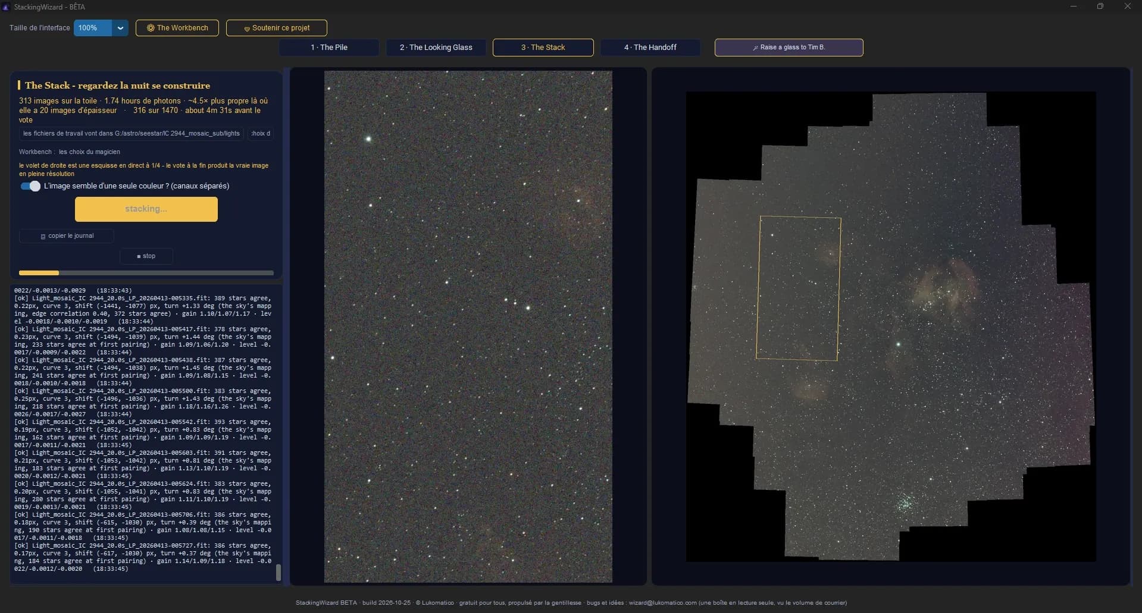Image resolution: width=1142 pixels, height=613 pixels.
Task: Select the 3 · The Stack tab
Action: (x=543, y=48)
